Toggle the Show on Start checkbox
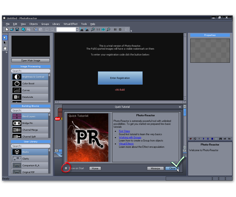Screen dimensions: 236x197 click(x=66, y=168)
